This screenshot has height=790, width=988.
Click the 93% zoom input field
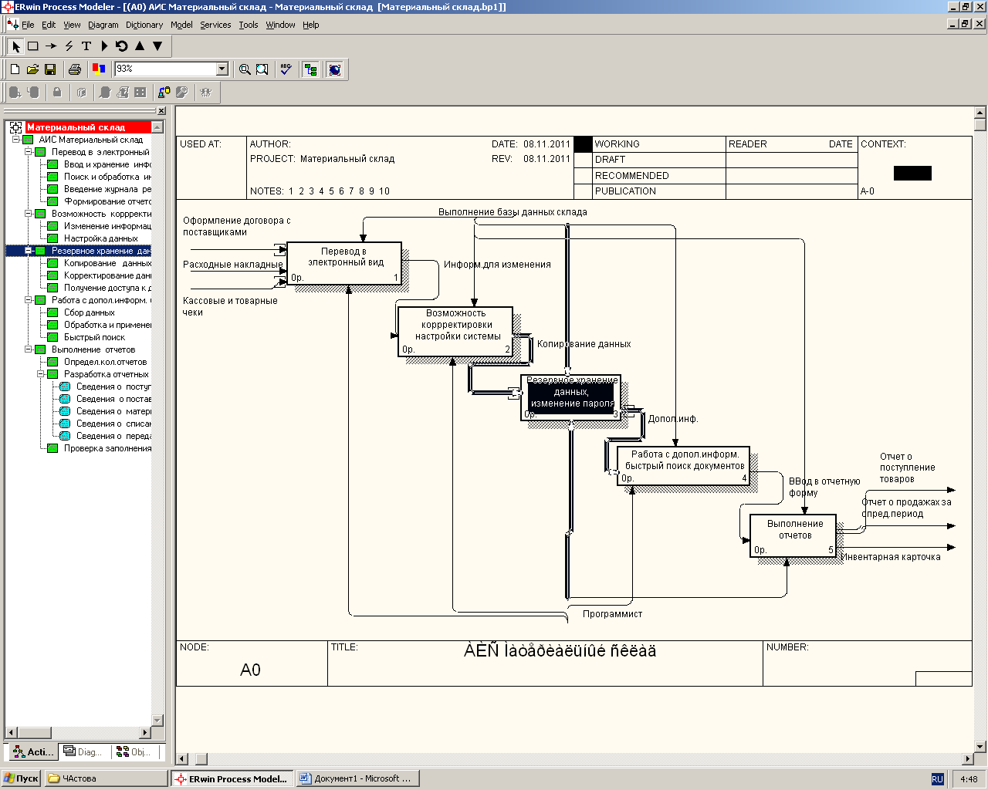(165, 69)
